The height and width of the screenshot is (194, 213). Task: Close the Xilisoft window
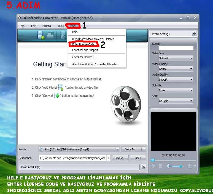pos(195,18)
